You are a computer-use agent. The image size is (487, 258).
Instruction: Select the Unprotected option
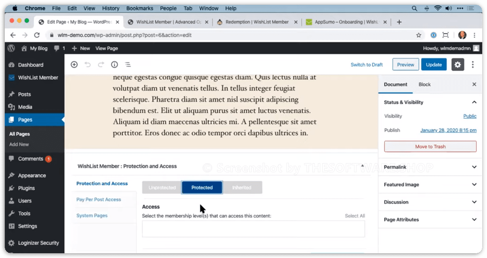point(162,188)
